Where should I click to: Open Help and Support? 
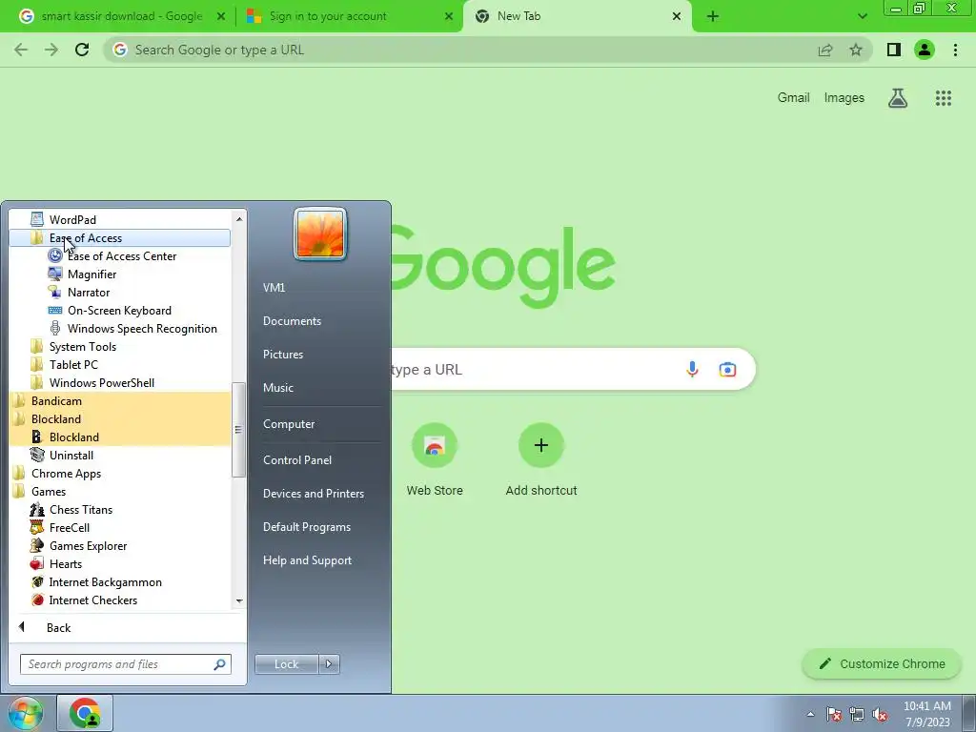(x=307, y=560)
